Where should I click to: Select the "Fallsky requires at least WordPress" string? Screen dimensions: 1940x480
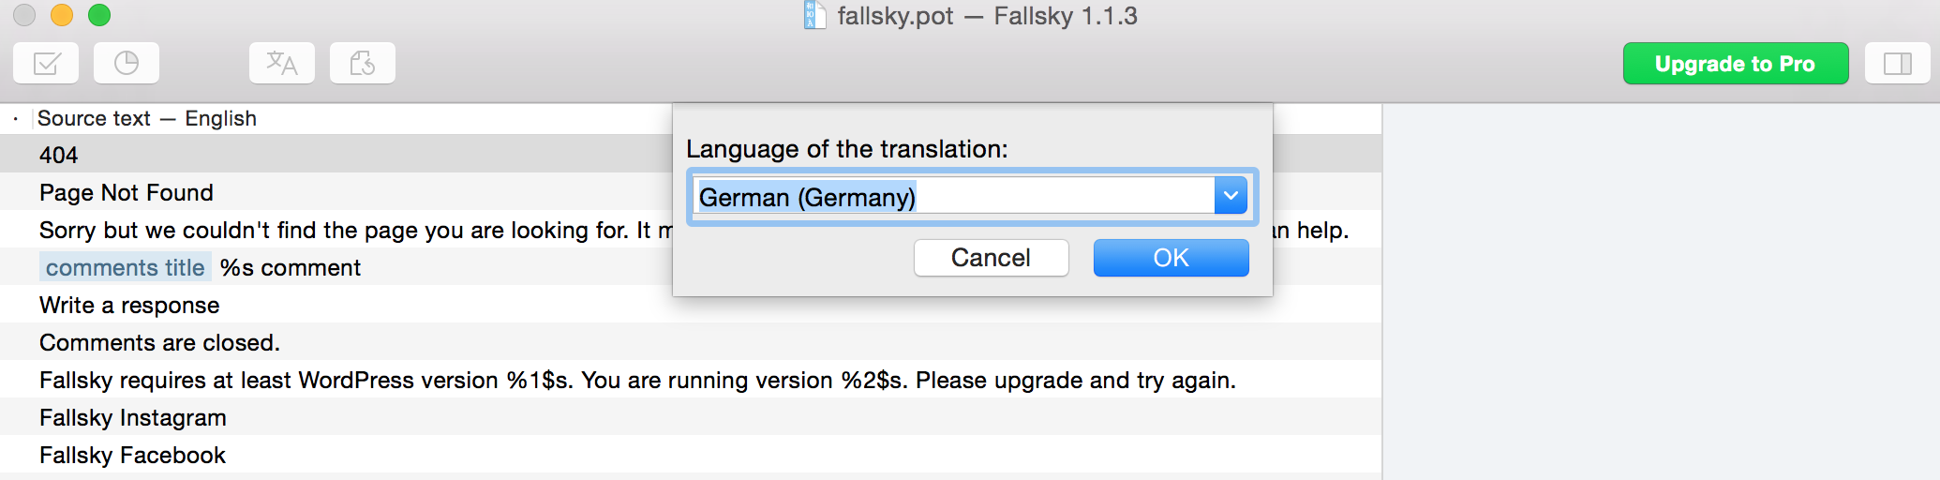tap(637, 380)
